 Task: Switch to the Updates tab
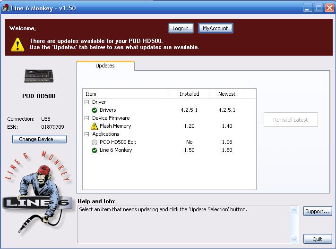(x=105, y=66)
